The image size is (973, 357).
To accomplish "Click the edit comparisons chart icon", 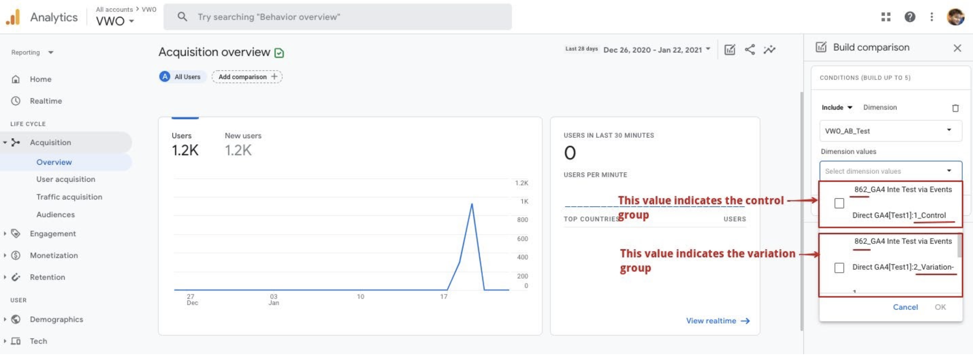I will point(729,50).
